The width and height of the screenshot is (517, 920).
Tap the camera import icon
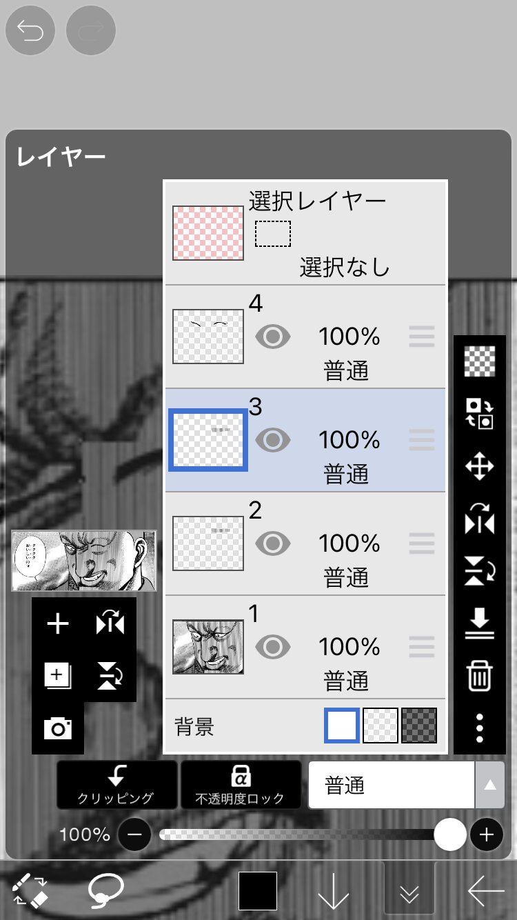pyautogui.click(x=58, y=728)
